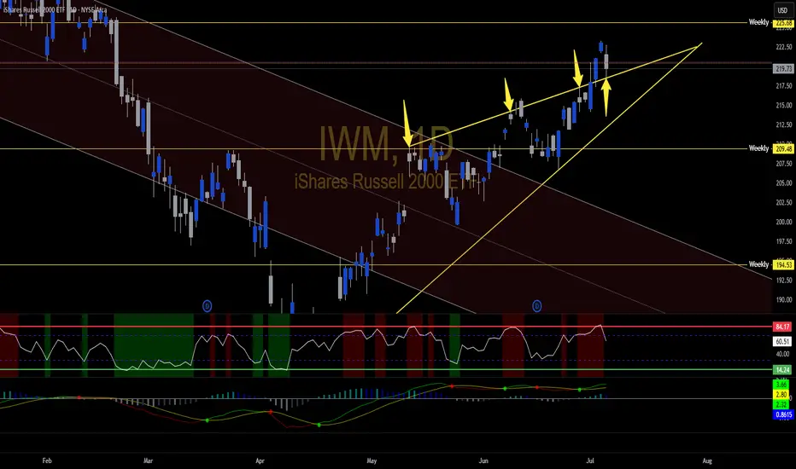Viewport: 796px width, 469px height.
Task: Select the red 84.17 oscillator level label
Action: [782, 327]
